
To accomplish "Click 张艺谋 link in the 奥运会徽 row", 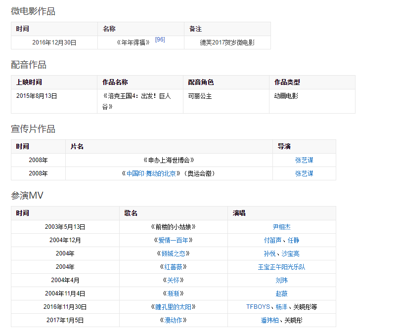I will 304,173.
